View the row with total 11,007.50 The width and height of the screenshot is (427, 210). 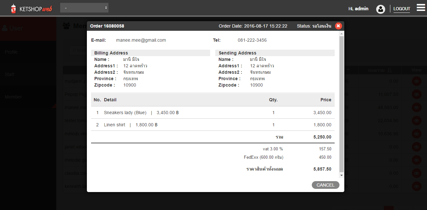coord(416,94)
